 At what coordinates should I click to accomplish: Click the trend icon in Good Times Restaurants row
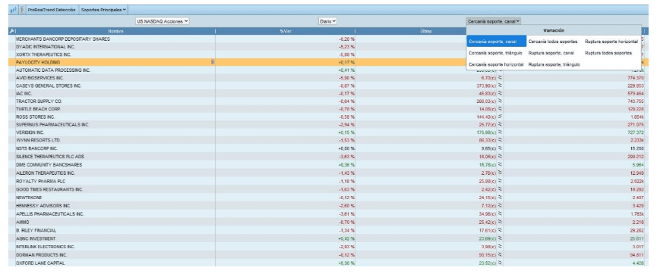pyautogui.click(x=500, y=189)
